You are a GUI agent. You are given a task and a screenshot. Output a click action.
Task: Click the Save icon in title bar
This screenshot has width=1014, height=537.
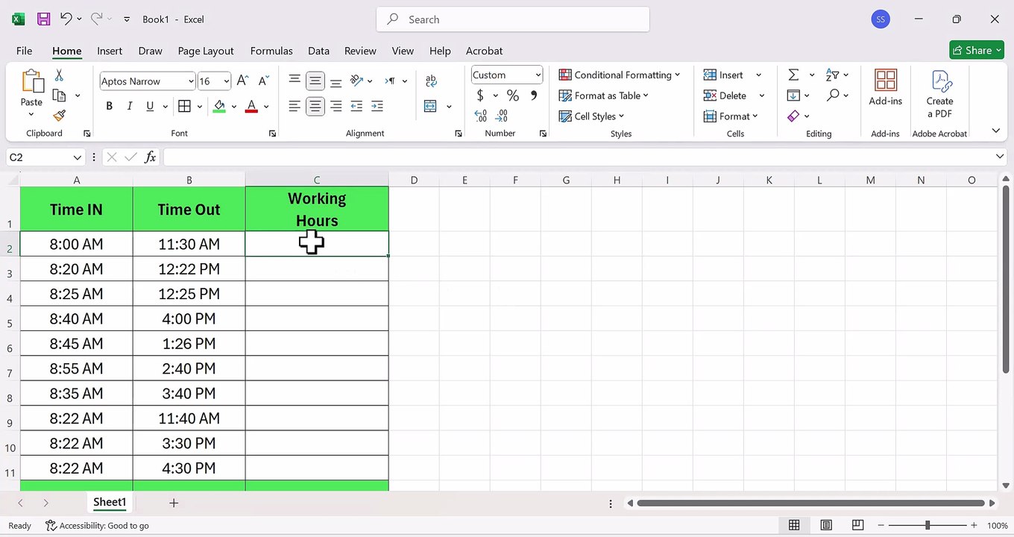tap(43, 19)
